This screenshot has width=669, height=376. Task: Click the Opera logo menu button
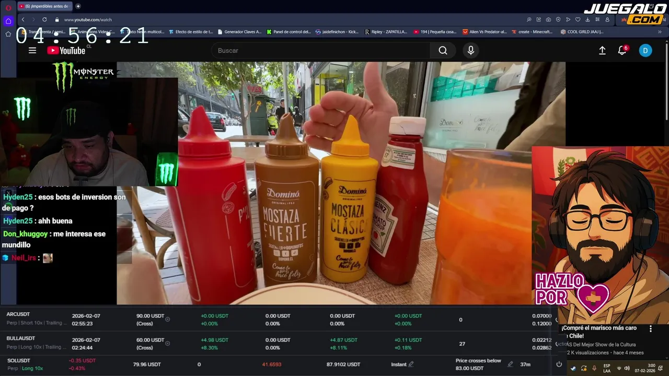pyautogui.click(x=8, y=7)
